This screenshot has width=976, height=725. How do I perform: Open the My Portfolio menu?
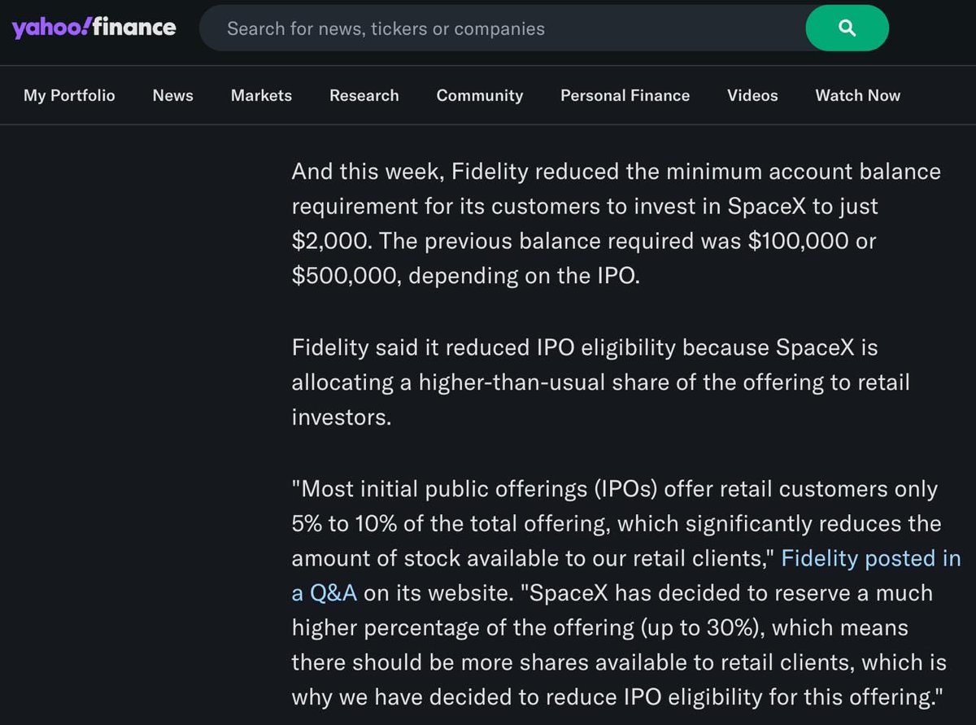coord(69,95)
